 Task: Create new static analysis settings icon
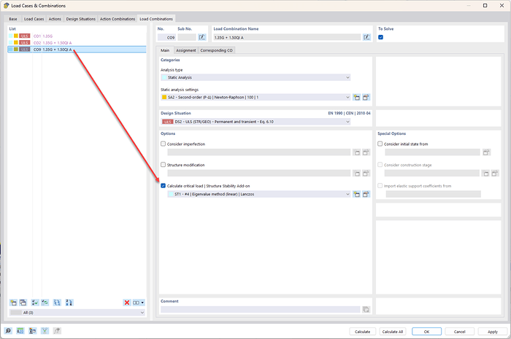(357, 97)
